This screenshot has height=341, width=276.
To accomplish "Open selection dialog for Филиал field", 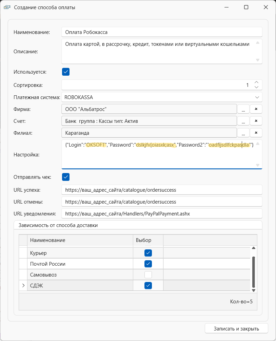I will click(243, 133).
